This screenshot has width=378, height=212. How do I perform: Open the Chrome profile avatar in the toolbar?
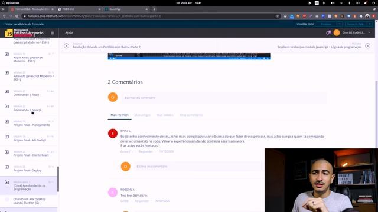367,16
